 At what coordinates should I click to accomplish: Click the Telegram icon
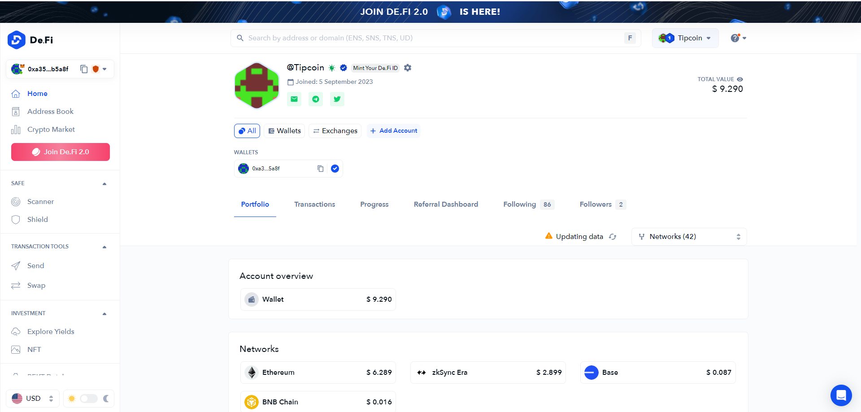coord(316,99)
